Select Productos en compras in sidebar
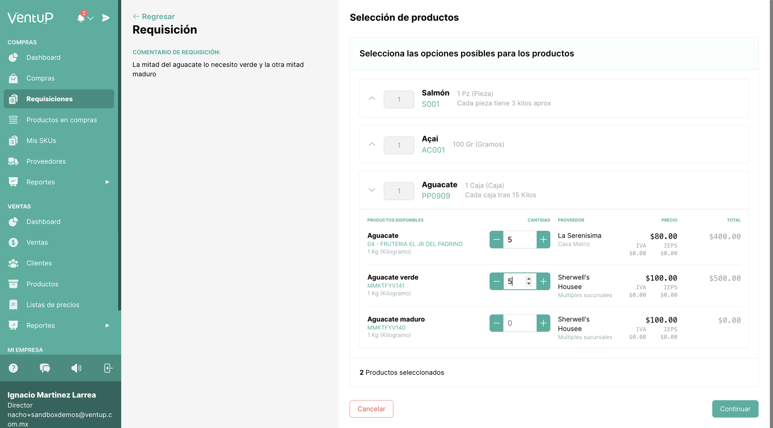 point(62,120)
